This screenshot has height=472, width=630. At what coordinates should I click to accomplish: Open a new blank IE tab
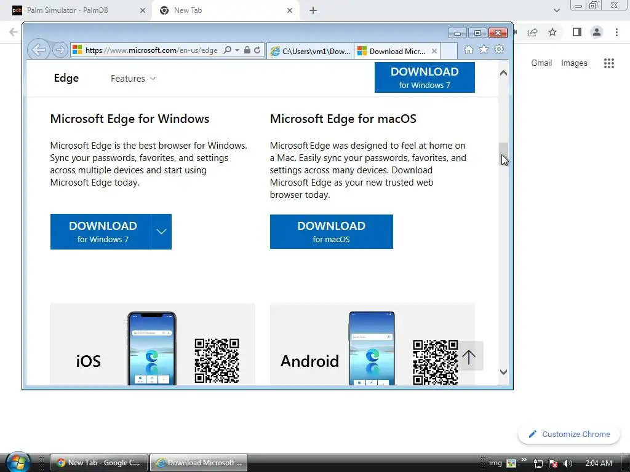point(449,52)
